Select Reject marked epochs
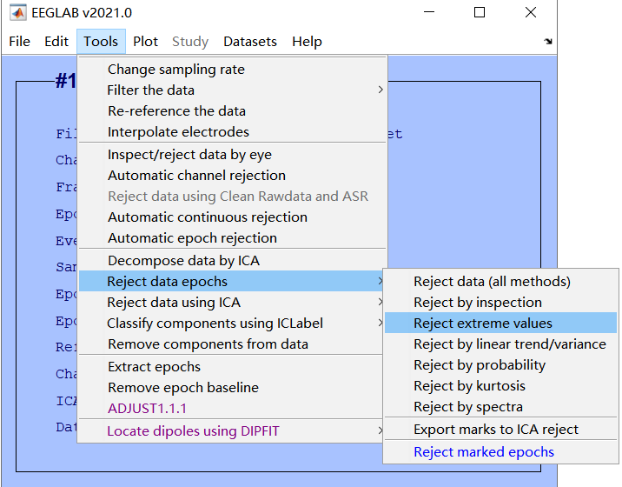622x487 pixels. [x=500, y=452]
